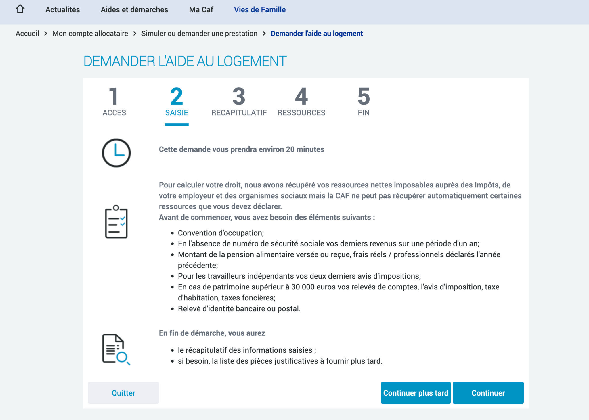
Task: Click the document magnifier icon
Action: pos(116,349)
